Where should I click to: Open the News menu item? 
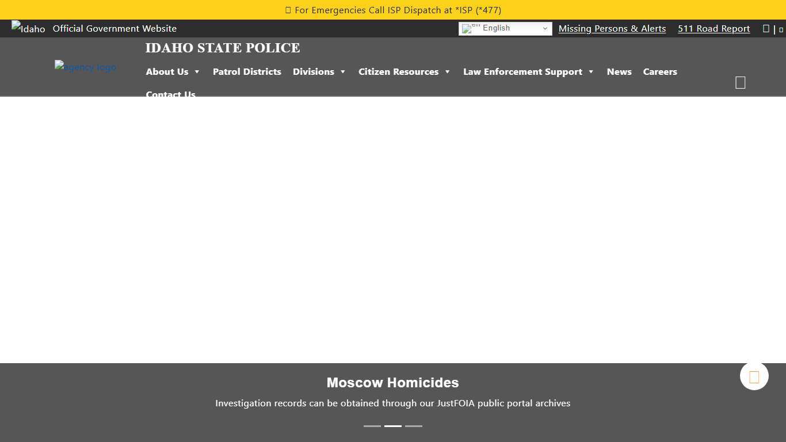click(x=619, y=71)
